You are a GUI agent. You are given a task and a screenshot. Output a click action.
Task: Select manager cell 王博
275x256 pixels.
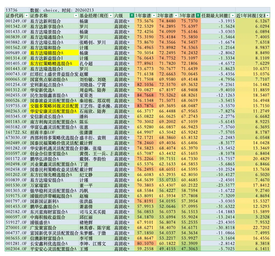pos(96,249)
